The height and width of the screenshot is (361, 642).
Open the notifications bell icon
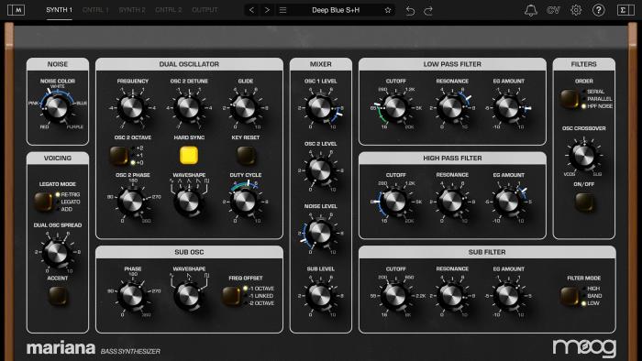point(531,10)
